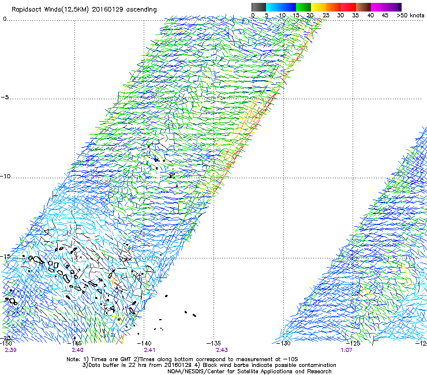Click the '2:43' pass time label
Screen dimensions: 427x375
coord(222,350)
